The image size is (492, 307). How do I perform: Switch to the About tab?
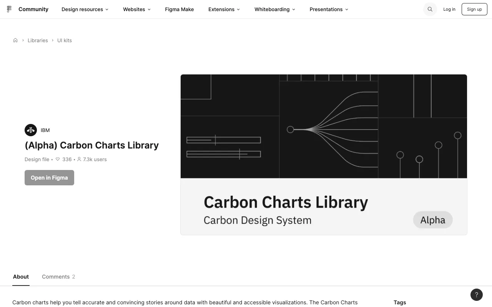coord(21,277)
